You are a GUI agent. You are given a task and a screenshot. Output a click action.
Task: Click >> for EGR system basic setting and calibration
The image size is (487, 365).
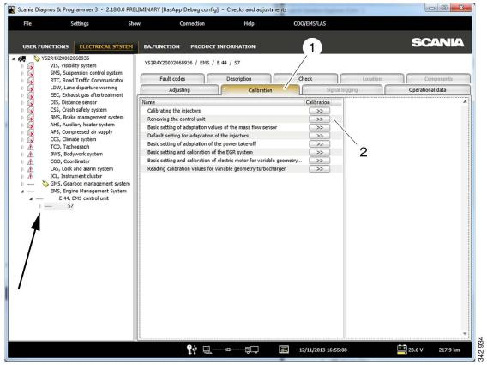[x=319, y=153]
